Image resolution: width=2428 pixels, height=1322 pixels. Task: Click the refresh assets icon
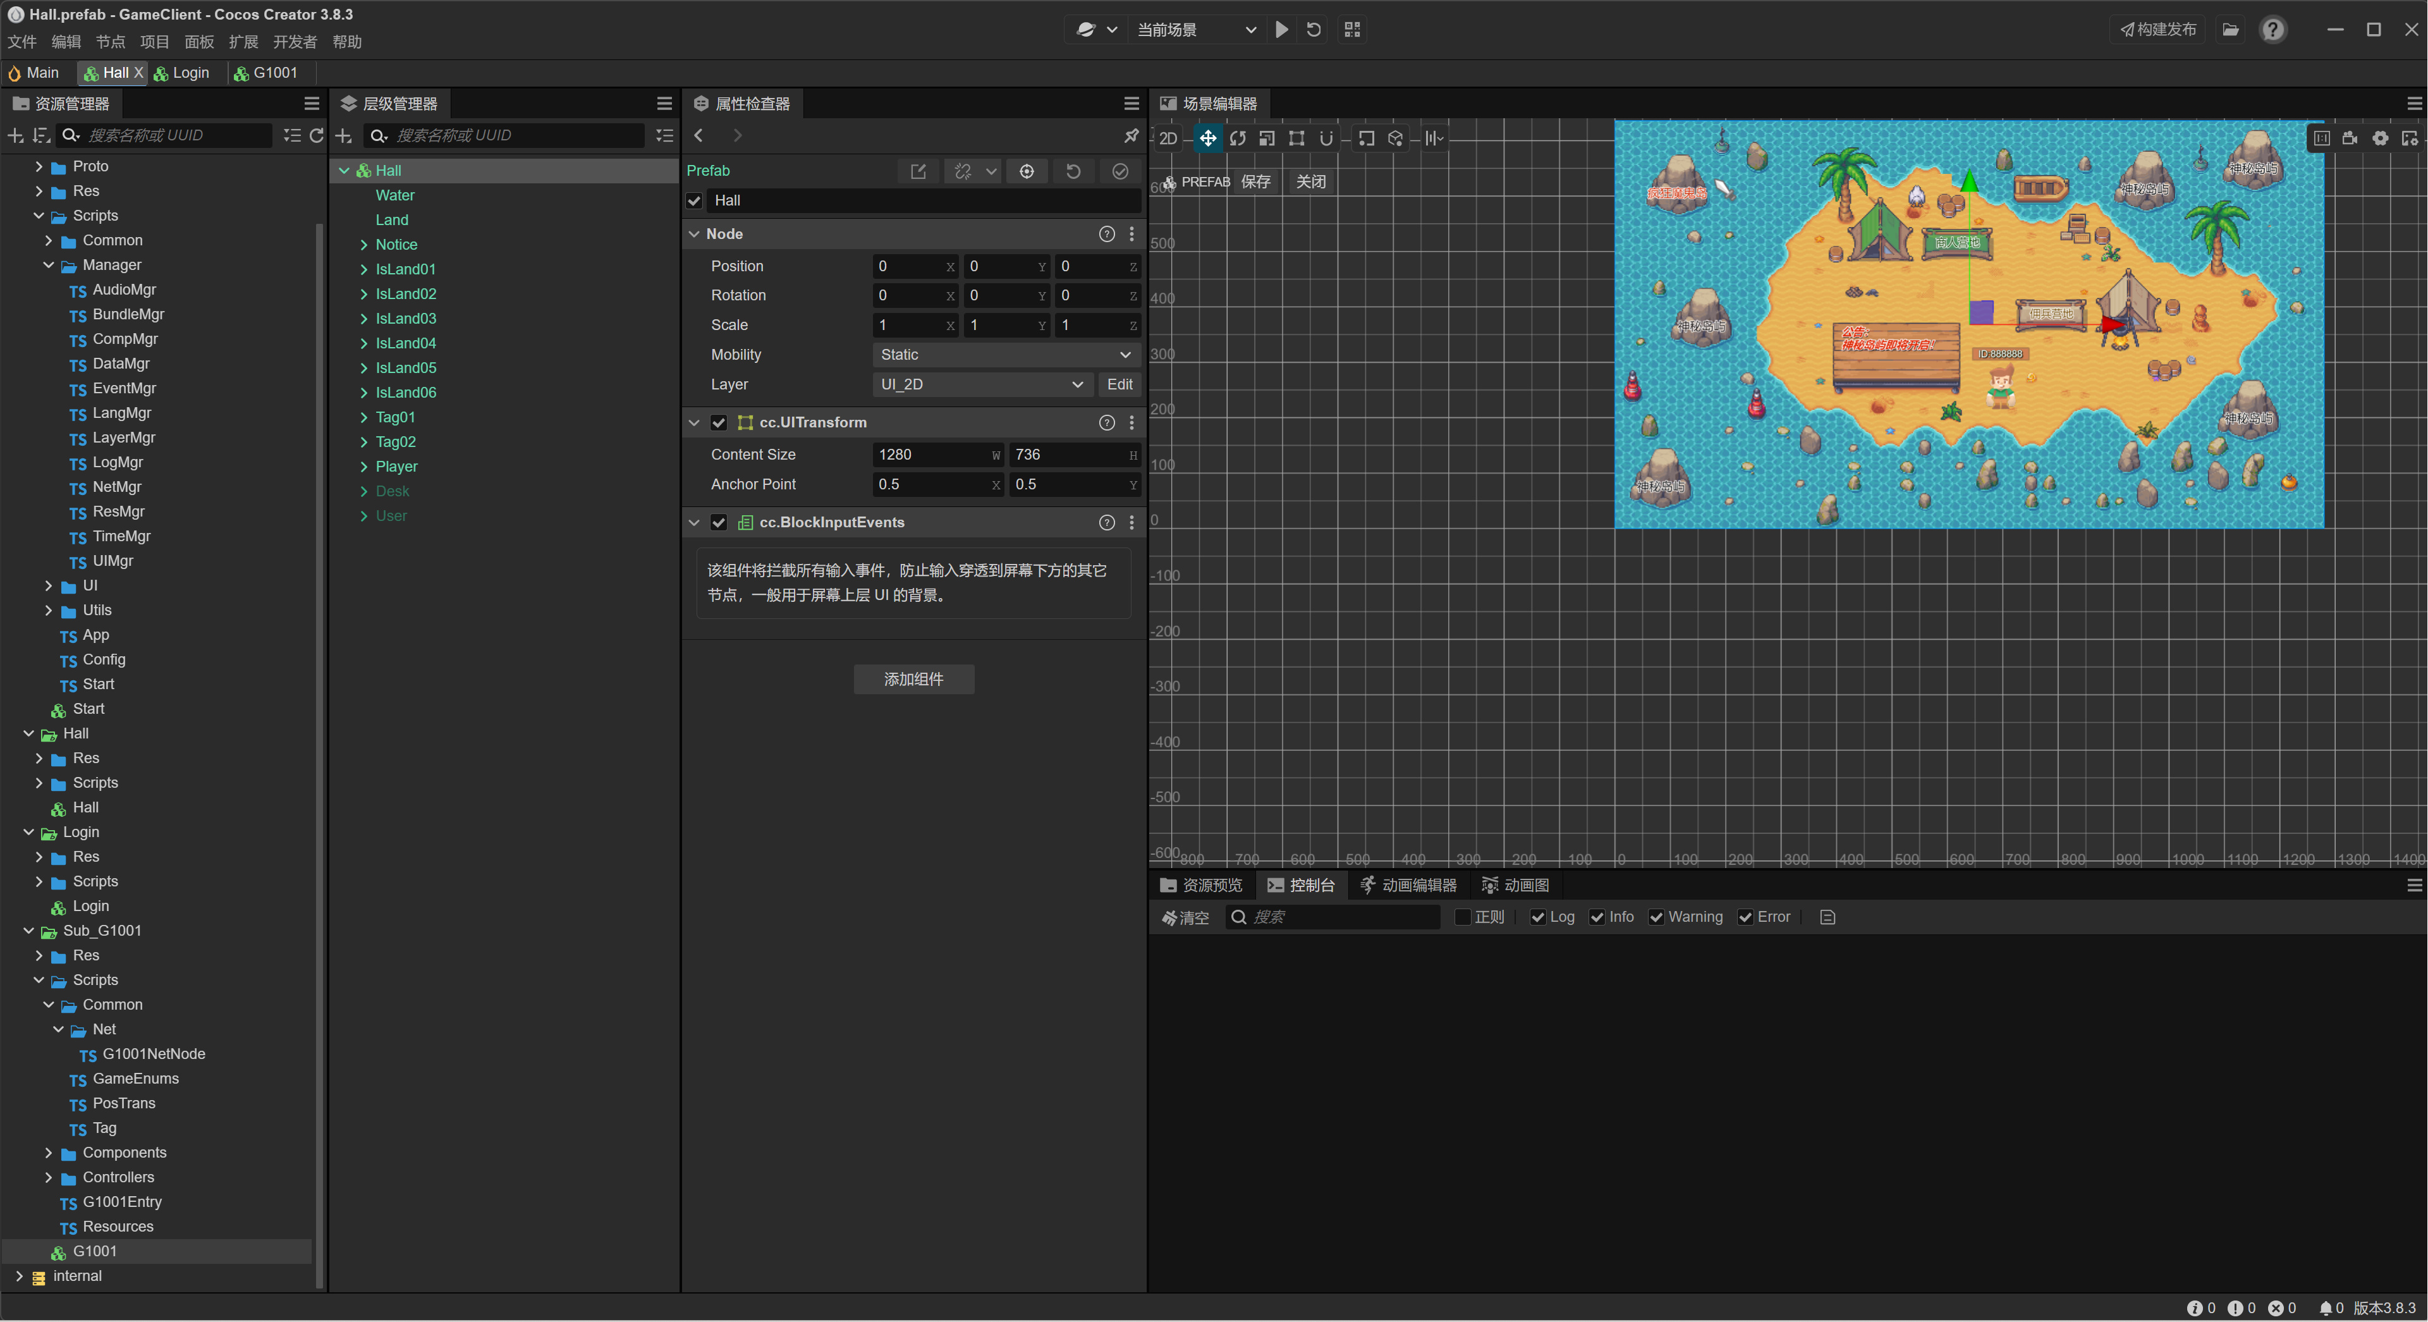coord(317,136)
